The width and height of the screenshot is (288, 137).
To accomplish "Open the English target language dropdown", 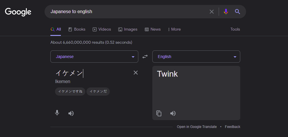I will point(196,57).
